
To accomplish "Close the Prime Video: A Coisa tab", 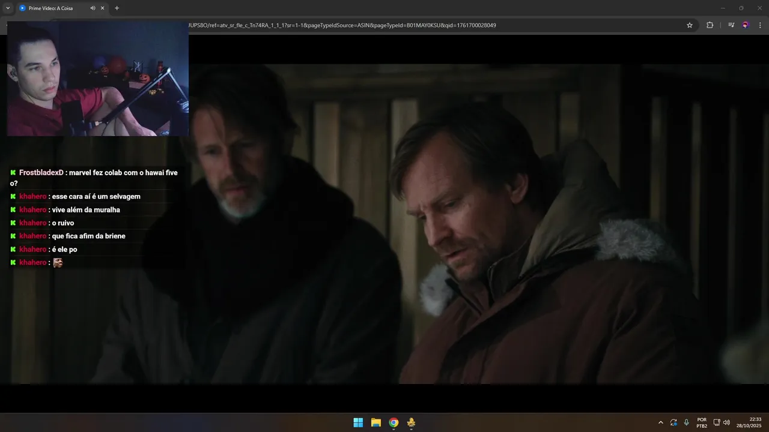I will pyautogui.click(x=102, y=8).
